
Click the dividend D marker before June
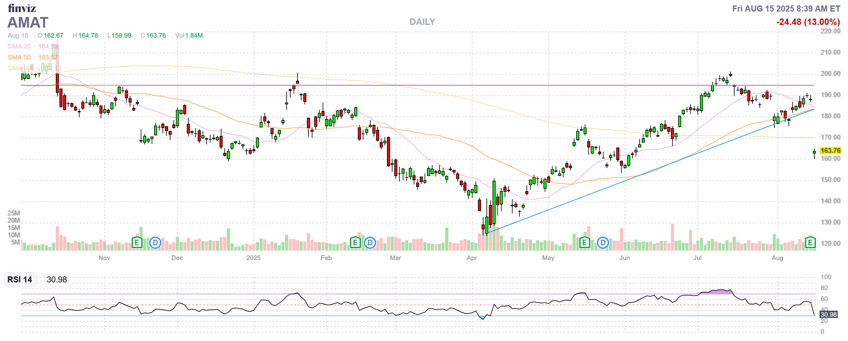(x=603, y=243)
